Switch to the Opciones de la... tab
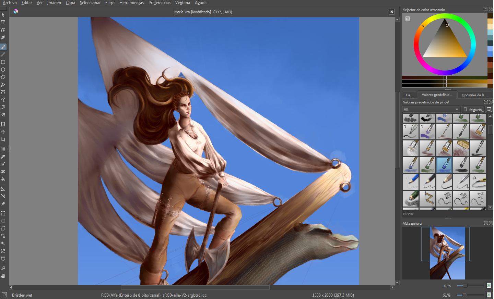 [474, 95]
